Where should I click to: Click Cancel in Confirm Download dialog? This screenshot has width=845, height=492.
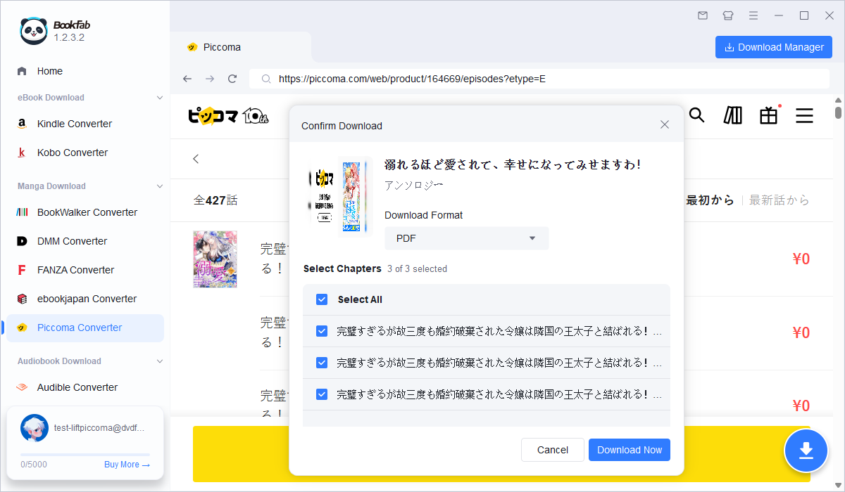pos(553,450)
